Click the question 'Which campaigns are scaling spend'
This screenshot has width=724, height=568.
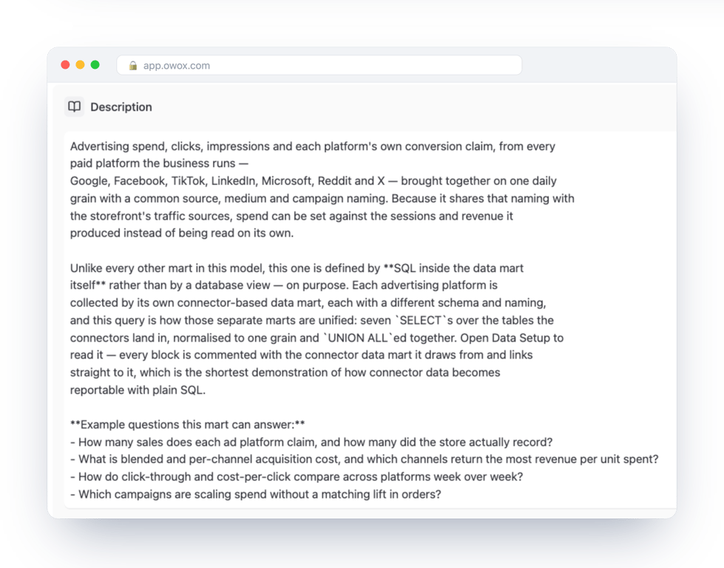(x=256, y=495)
